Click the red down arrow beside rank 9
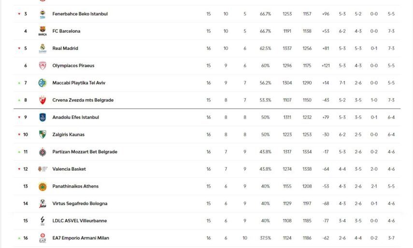Screen dimensions: 413x248 click(19, 117)
